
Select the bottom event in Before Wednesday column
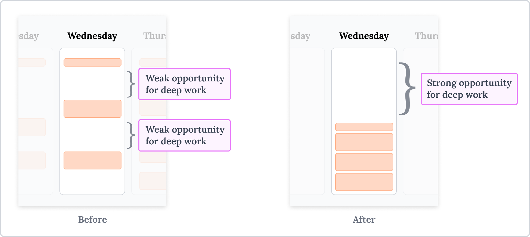(93, 160)
